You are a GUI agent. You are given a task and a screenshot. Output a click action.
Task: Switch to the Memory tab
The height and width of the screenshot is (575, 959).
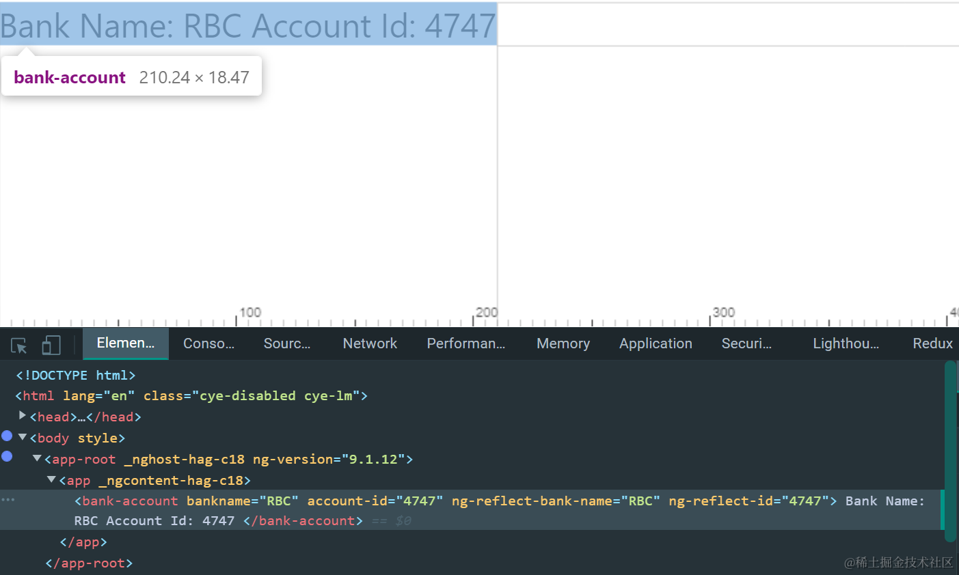point(563,343)
